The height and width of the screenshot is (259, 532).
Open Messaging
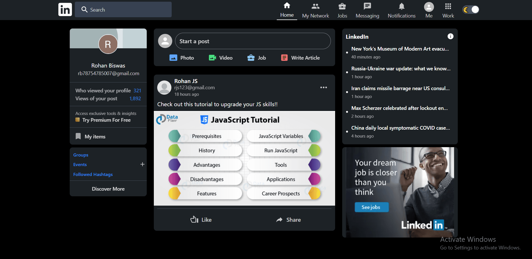367,10
